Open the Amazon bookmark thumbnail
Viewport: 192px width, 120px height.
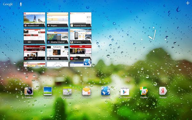pos(81,36)
